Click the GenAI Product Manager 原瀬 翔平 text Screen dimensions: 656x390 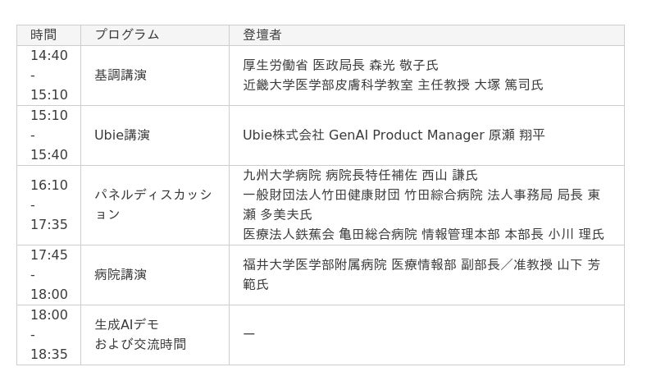[x=437, y=135]
